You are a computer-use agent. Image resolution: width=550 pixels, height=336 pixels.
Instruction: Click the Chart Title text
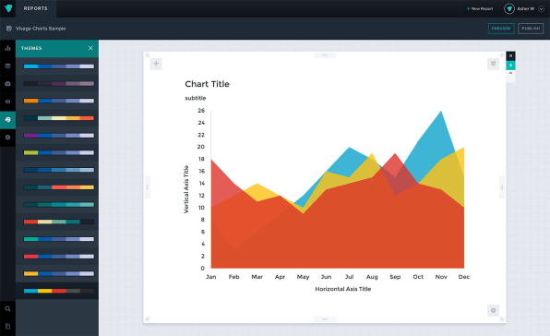pyautogui.click(x=207, y=84)
